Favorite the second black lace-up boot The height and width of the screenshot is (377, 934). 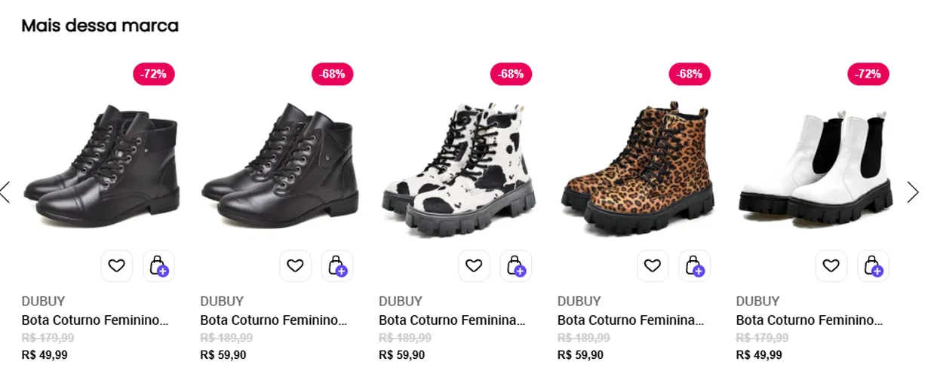pyautogui.click(x=295, y=265)
